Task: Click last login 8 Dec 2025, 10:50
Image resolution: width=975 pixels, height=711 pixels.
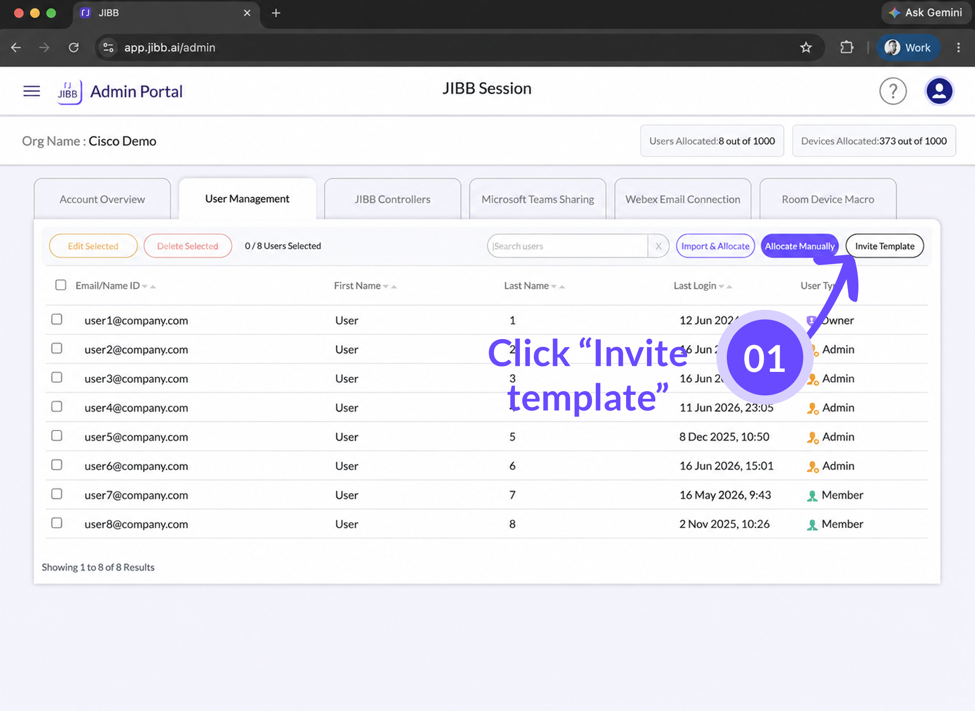Action: [724, 437]
